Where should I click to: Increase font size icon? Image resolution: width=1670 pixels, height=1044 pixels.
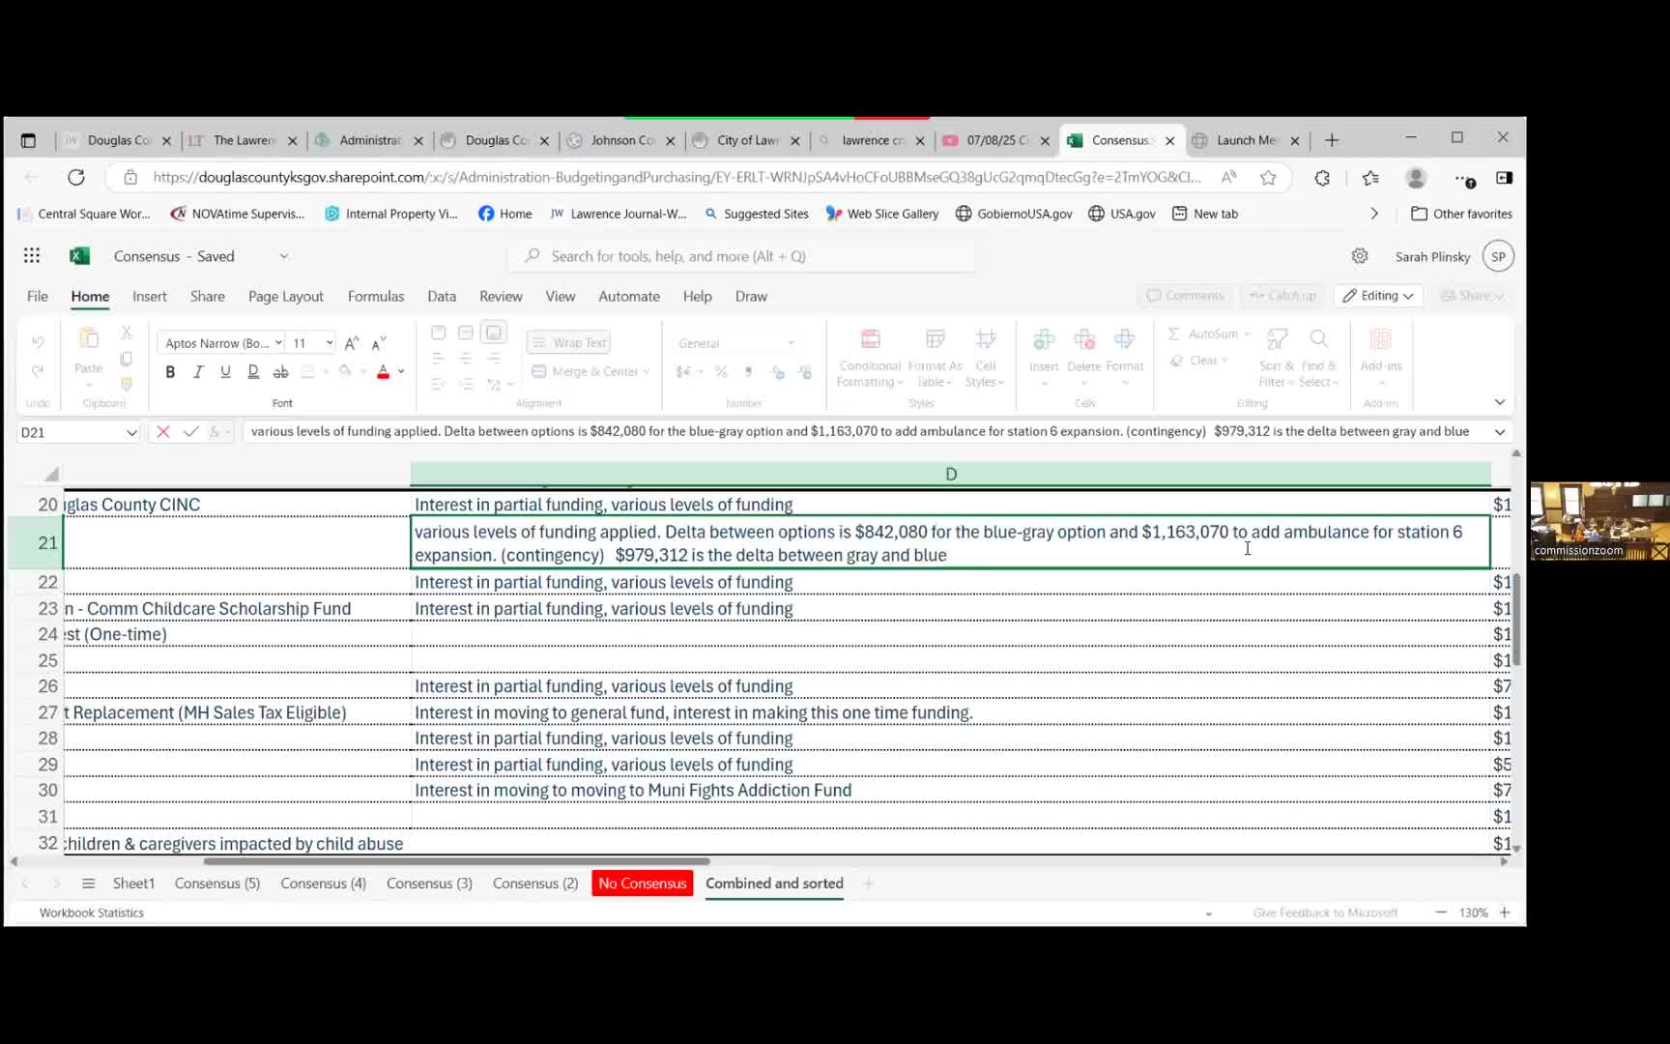click(352, 343)
